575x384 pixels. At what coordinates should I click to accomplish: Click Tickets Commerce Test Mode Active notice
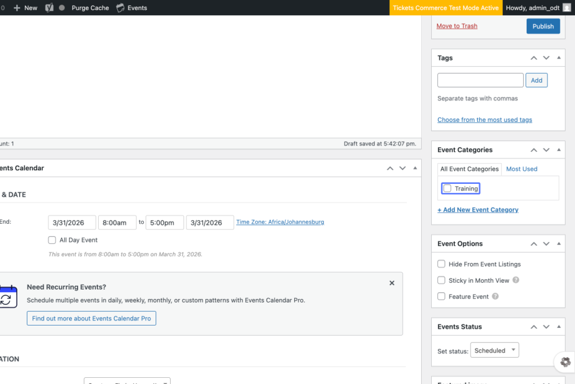(445, 8)
